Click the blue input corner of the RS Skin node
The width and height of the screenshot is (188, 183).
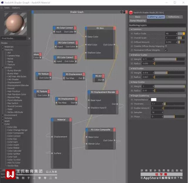tap(86, 28)
